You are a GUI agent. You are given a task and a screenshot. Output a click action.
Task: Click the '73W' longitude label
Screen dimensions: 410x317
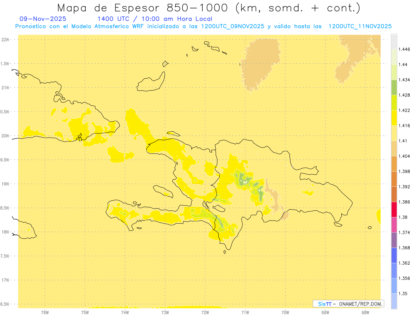165,313
